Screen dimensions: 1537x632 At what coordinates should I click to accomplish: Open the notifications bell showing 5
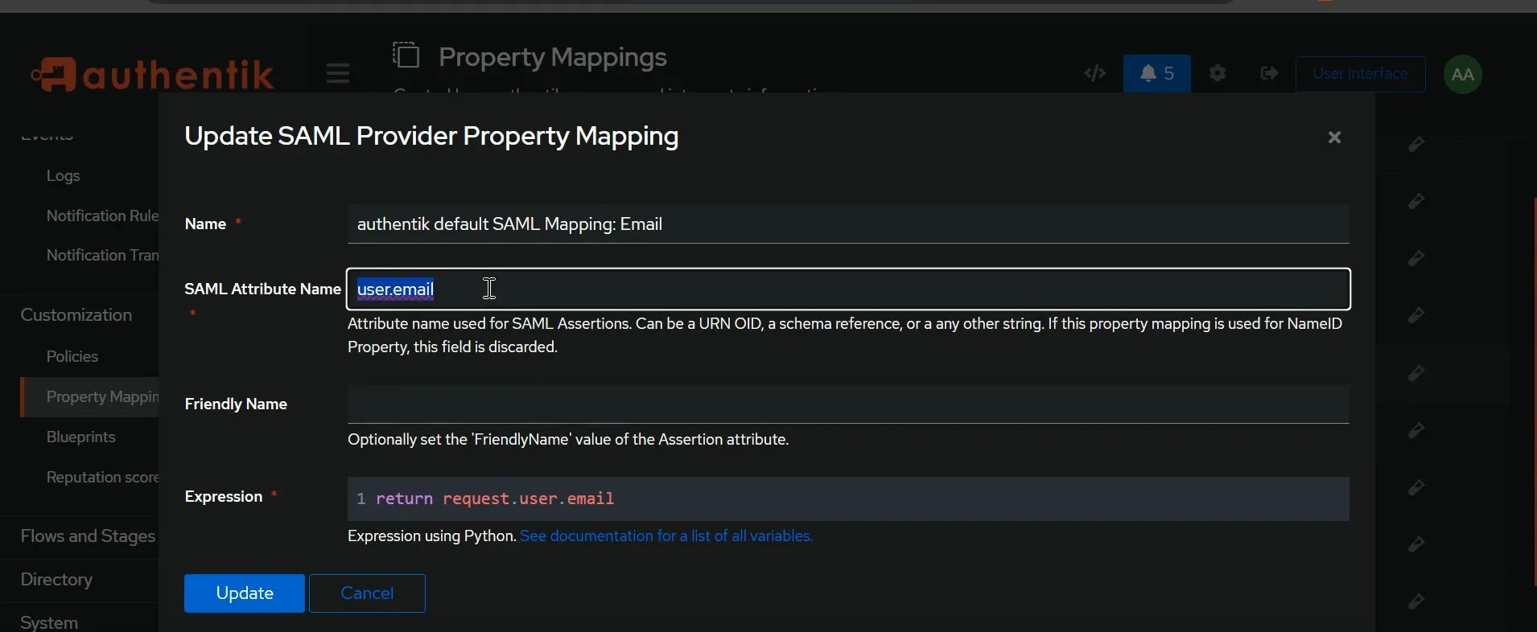1157,74
